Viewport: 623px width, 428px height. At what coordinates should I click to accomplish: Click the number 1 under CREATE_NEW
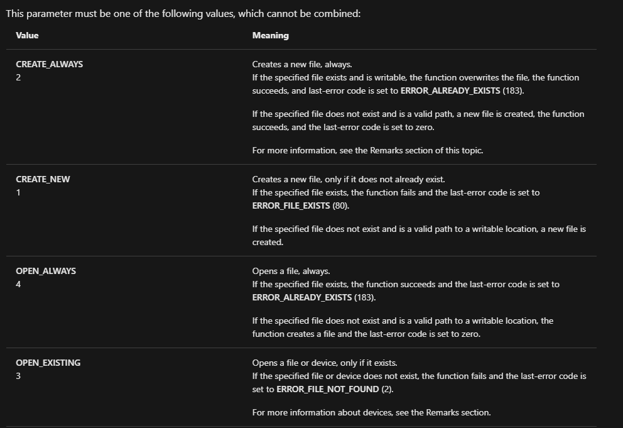click(x=18, y=192)
